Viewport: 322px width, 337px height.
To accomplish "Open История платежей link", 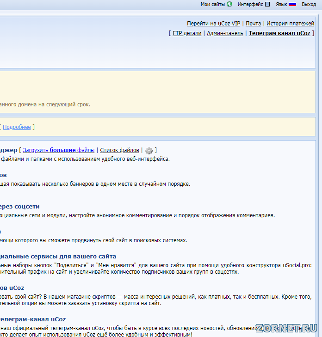I will click(x=290, y=24).
